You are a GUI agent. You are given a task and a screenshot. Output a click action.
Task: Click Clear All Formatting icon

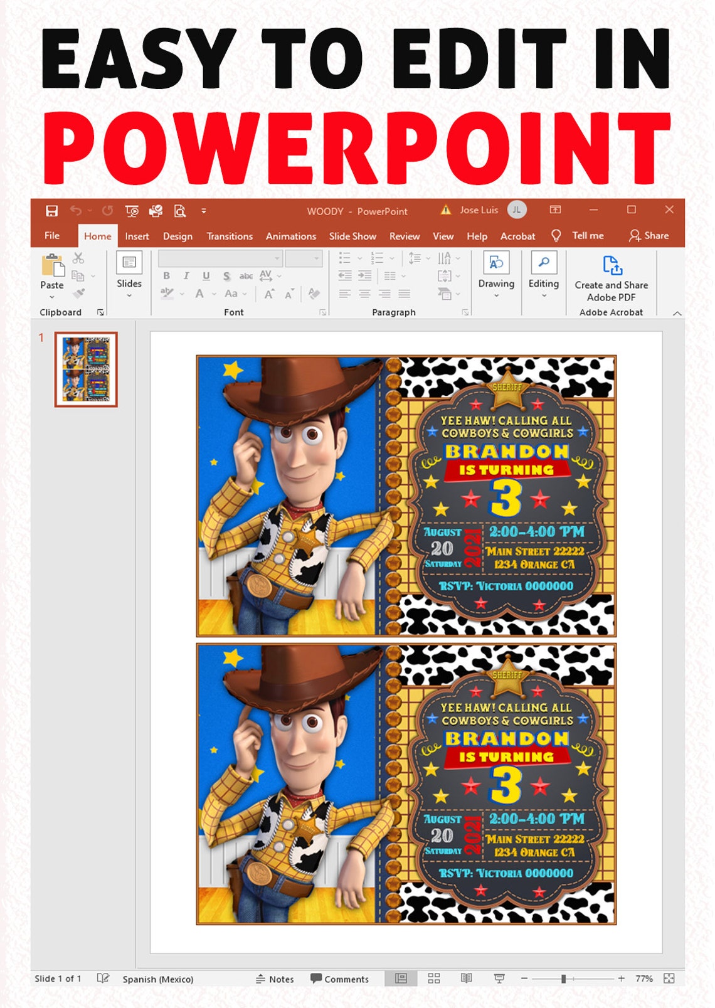(314, 293)
